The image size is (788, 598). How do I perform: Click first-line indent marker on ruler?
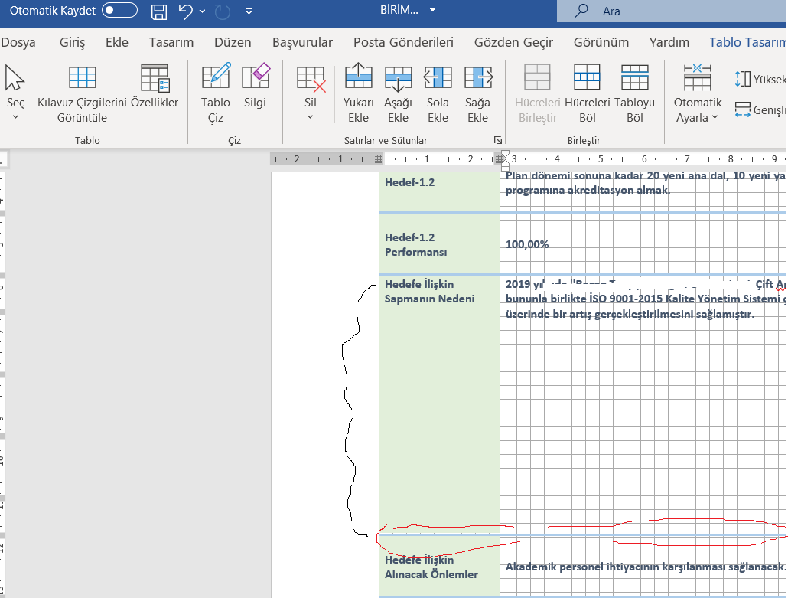(506, 153)
